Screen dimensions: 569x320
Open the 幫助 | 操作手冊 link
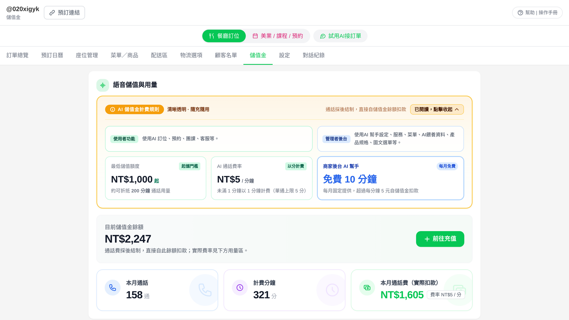[537, 13]
